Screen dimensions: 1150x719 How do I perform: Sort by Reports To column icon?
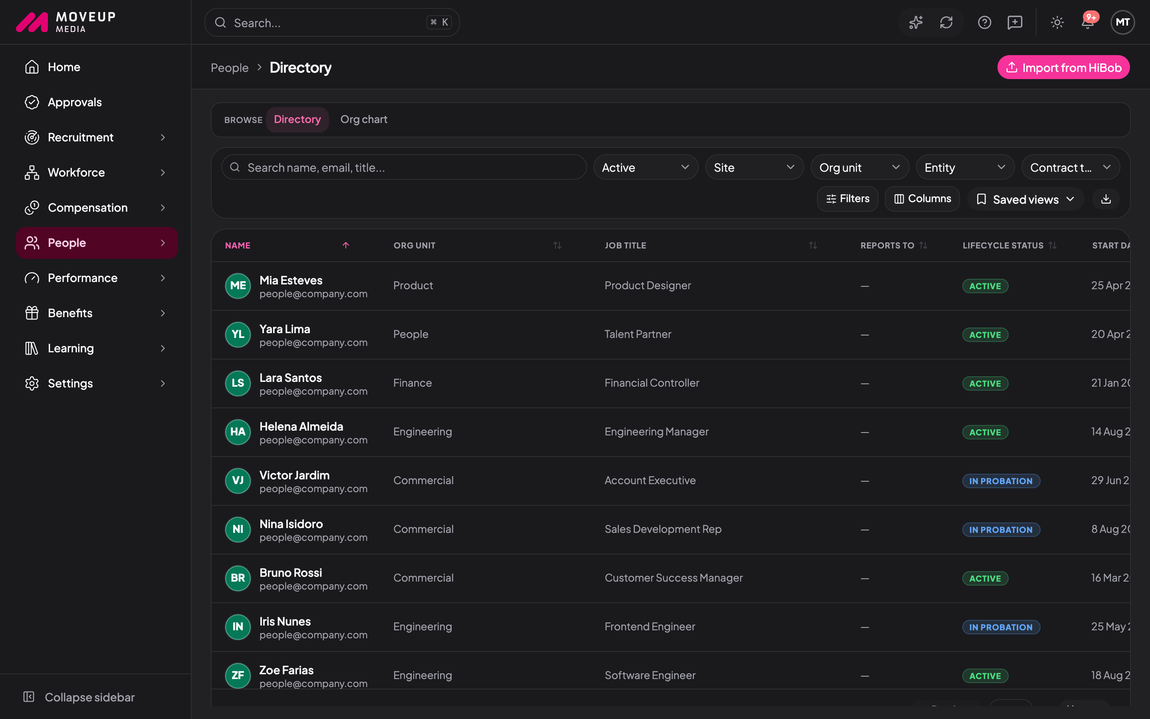click(x=923, y=245)
